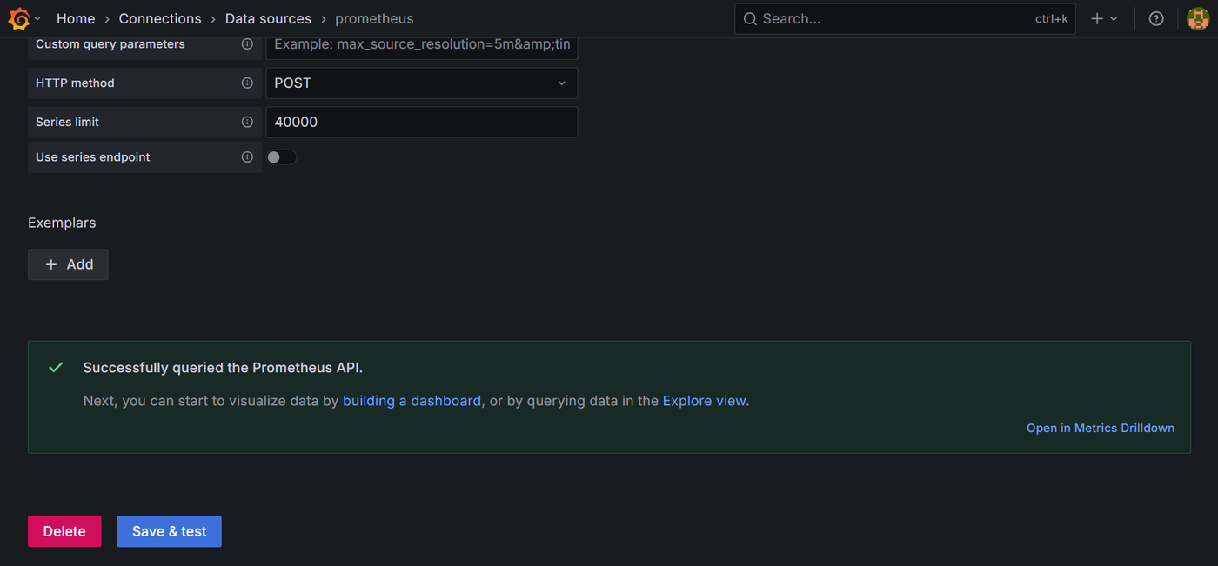1218x566 pixels.
Task: Click the help question mark icon
Action: pyautogui.click(x=1156, y=18)
